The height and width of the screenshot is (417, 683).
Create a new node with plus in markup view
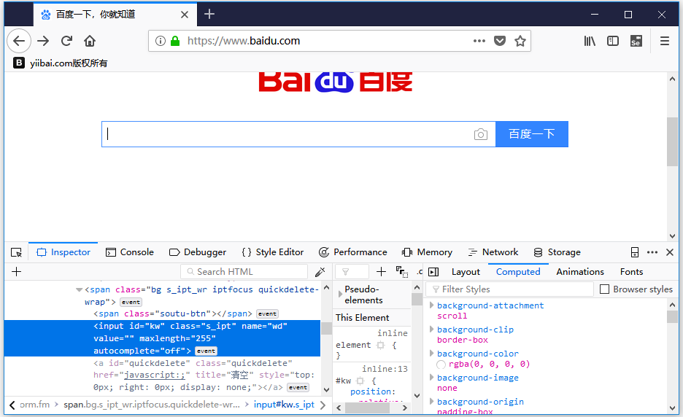[x=17, y=272]
